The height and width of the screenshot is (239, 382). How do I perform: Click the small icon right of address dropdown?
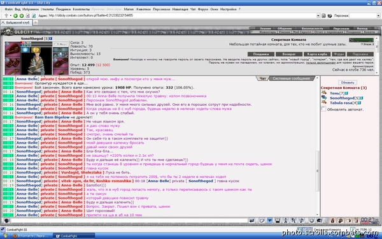323,15
